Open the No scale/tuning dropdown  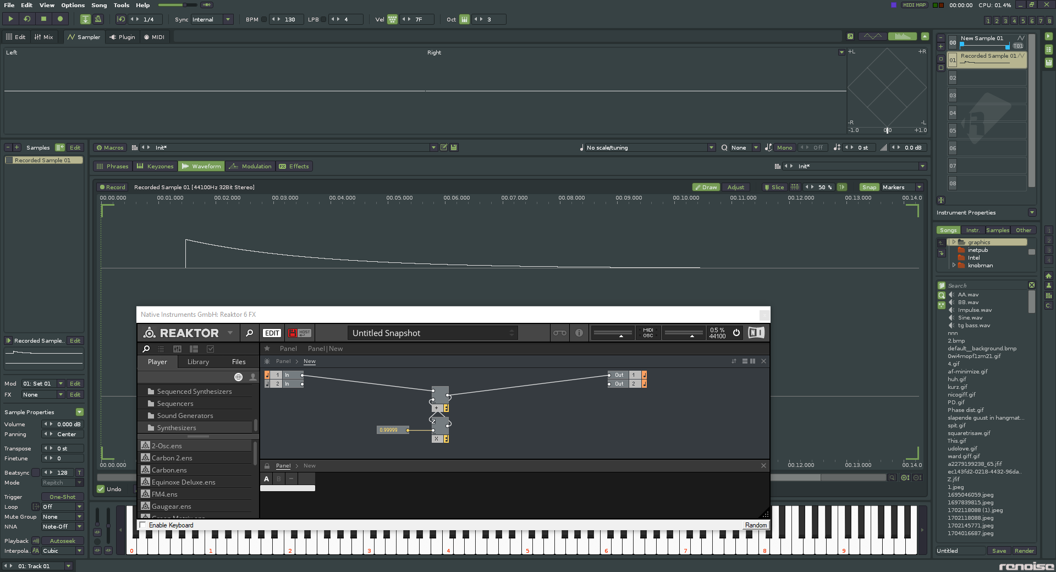[711, 148]
